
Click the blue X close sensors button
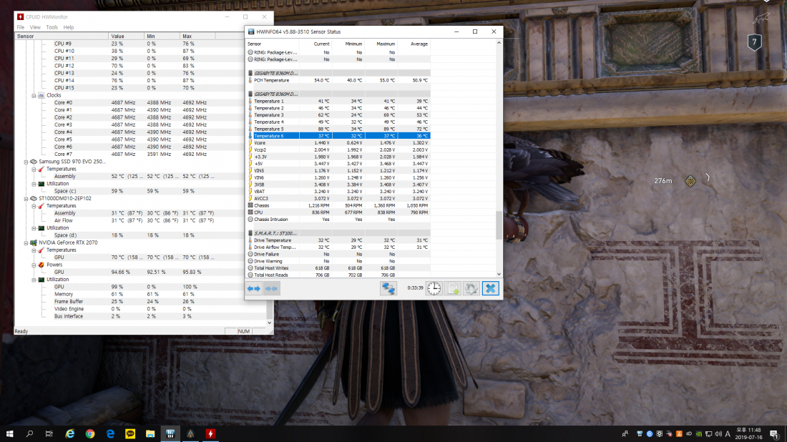coord(490,288)
